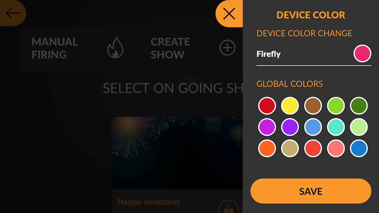Image resolution: width=379 pixels, height=213 pixels.
Task: Select the red global color
Action: 267,106
